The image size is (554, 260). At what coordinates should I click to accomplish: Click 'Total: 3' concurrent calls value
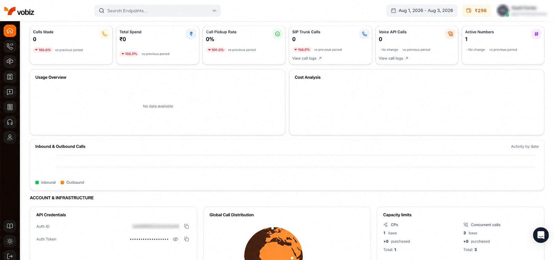tap(470, 250)
